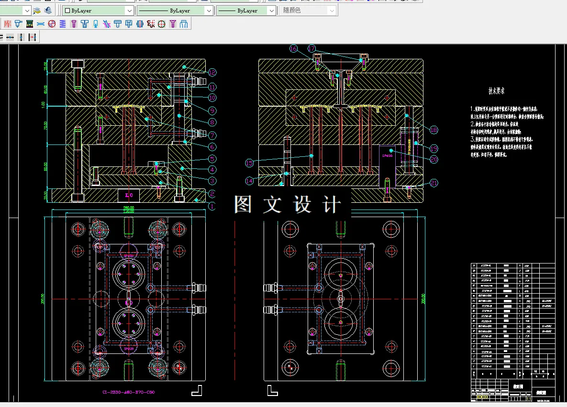Click the 技术要求 heading text in drawing
This screenshot has height=407, width=567.
[x=496, y=90]
